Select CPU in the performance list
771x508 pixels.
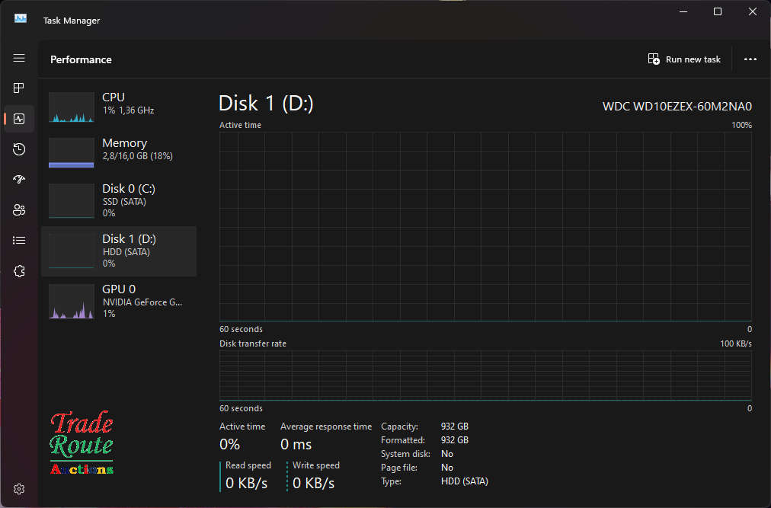[x=119, y=104]
